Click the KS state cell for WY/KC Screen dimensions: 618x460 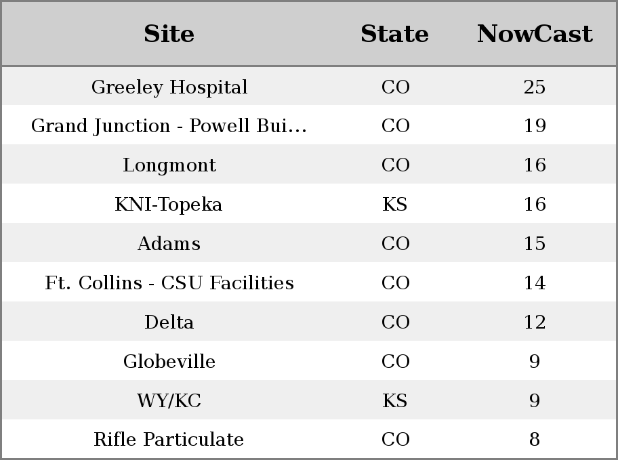tap(395, 400)
